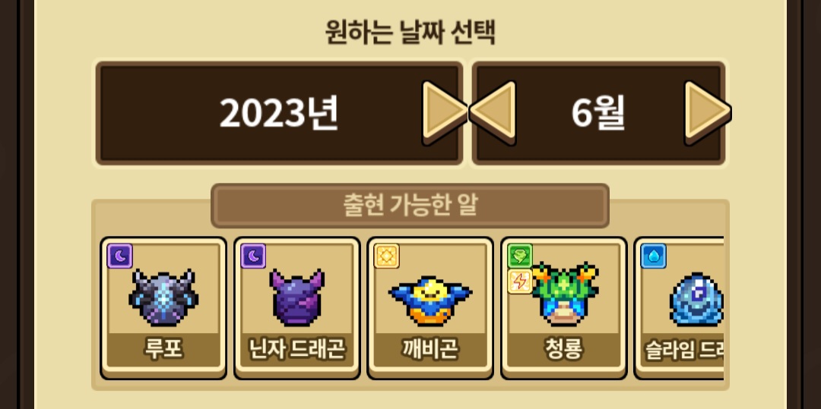The image size is (821, 409).
Task: Click the 6월 month field
Action: pyautogui.click(x=598, y=113)
